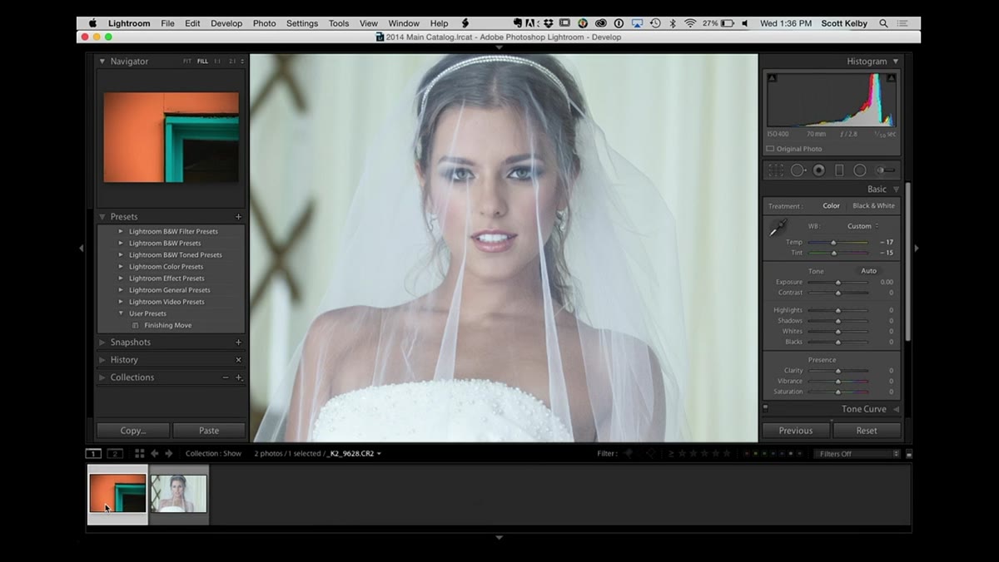This screenshot has height=562, width=999.
Task: Open second window display 2
Action: [x=115, y=453]
